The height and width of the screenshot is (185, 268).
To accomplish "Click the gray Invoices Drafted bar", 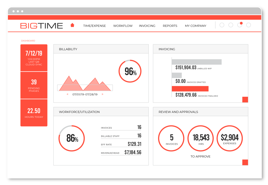I will click(177, 75).
